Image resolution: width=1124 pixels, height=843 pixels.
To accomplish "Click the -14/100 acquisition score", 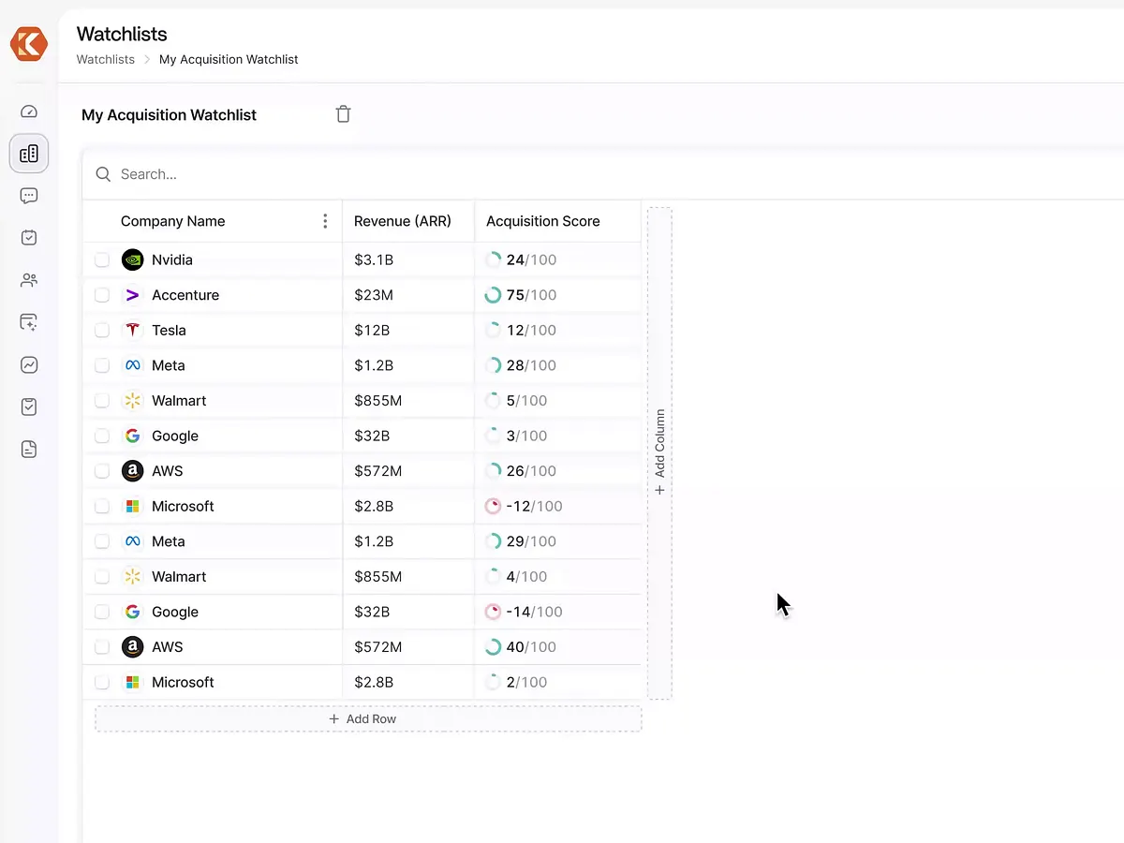I will click(x=534, y=612).
